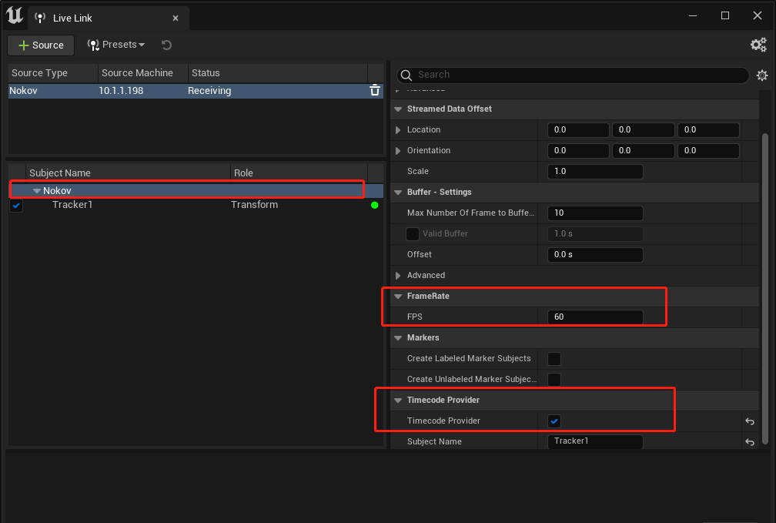Click the FPS value field
Viewport: 776px width, 523px height.
[x=595, y=317]
